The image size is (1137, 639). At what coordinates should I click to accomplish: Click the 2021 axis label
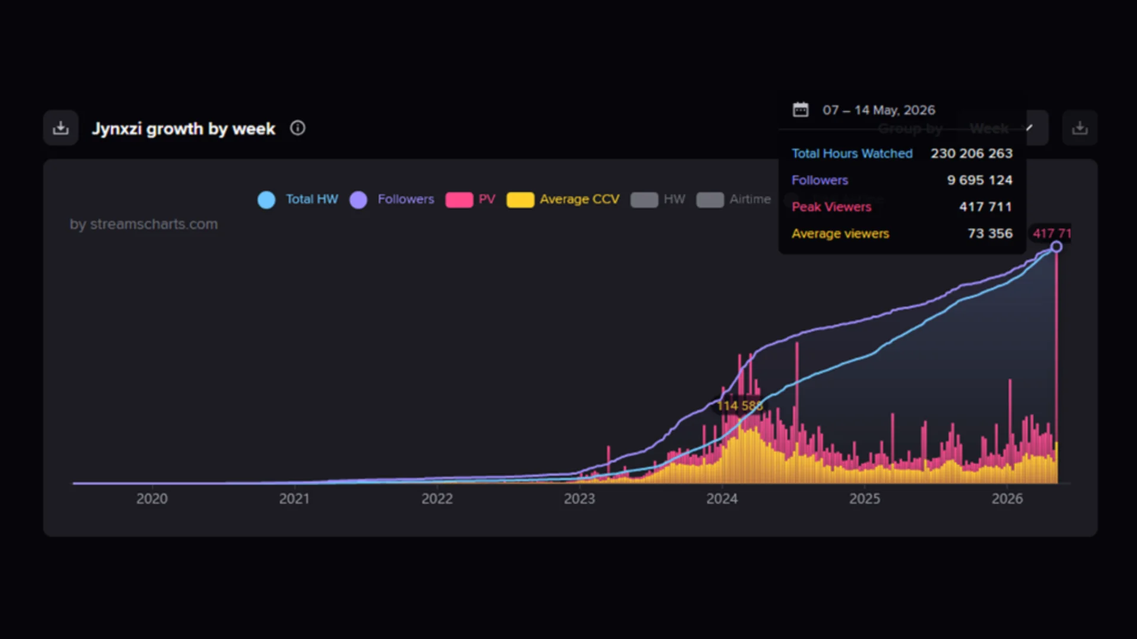(294, 499)
